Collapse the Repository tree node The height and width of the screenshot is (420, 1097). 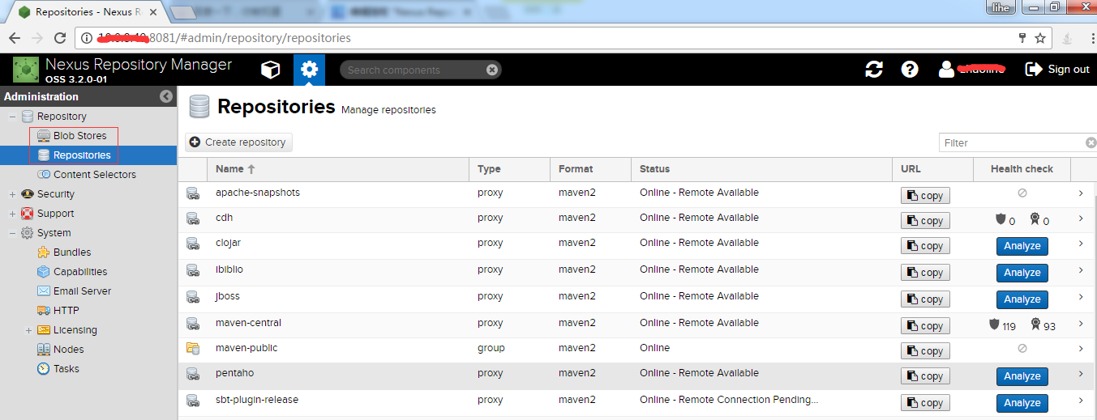(12, 117)
